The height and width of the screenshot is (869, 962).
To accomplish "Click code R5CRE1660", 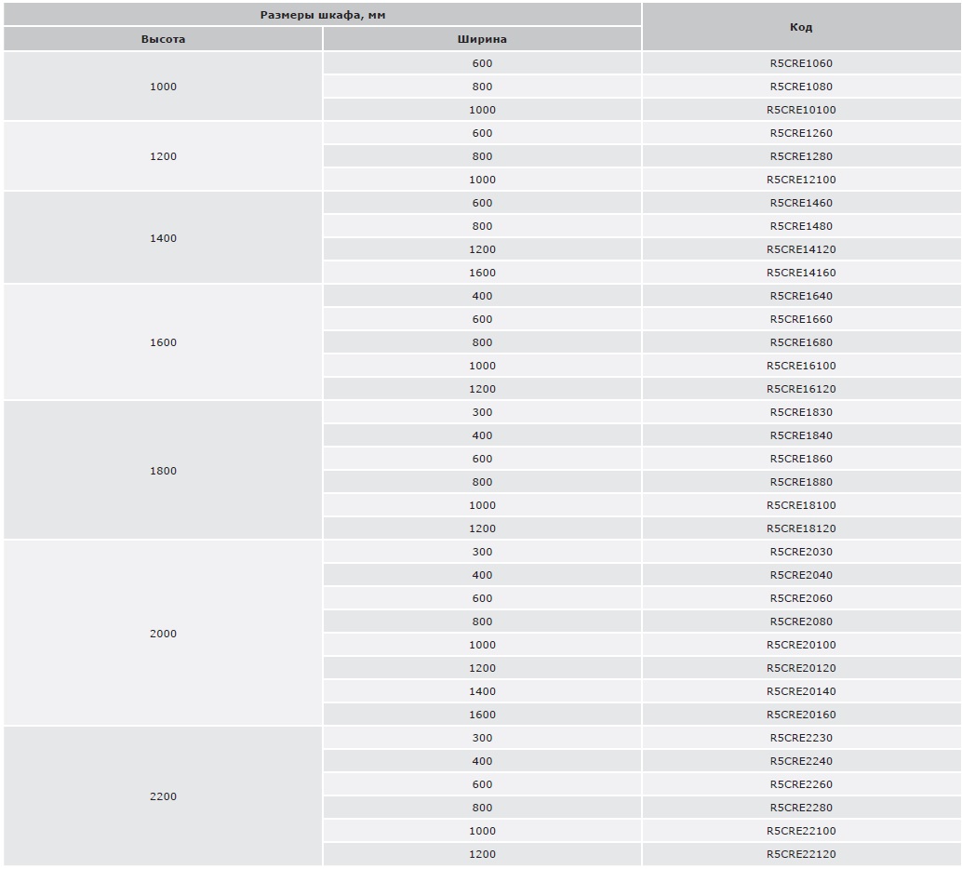I will [801, 319].
